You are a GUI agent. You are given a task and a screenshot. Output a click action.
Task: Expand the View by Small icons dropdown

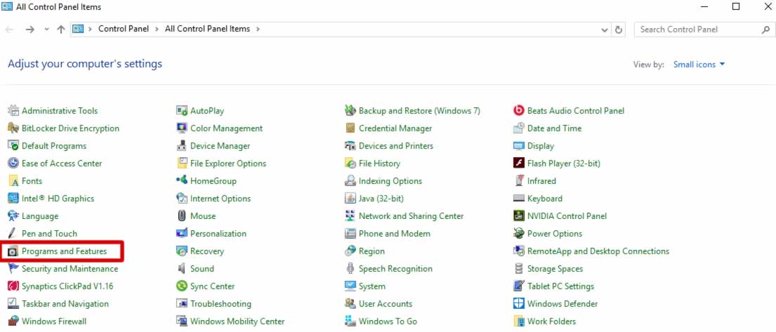[699, 65]
